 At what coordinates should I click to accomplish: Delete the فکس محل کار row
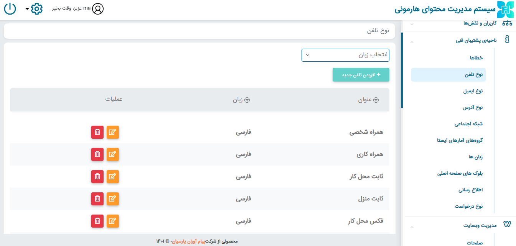tap(97, 221)
